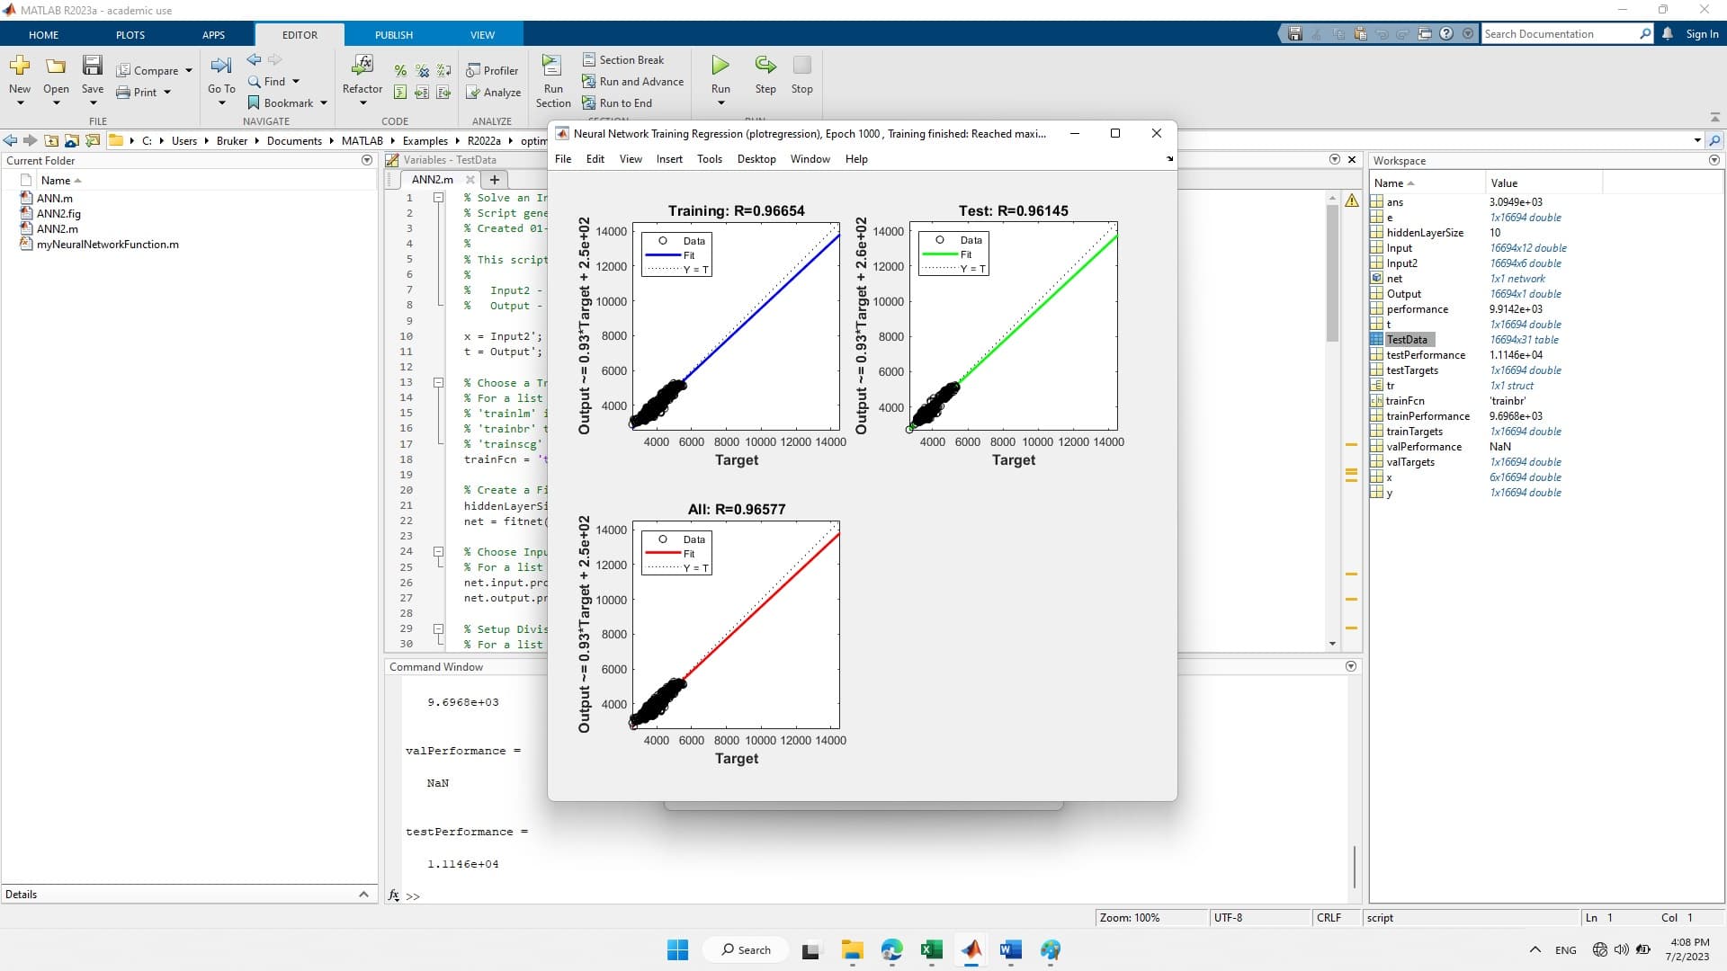Expand the Details panel chevron

click(363, 894)
